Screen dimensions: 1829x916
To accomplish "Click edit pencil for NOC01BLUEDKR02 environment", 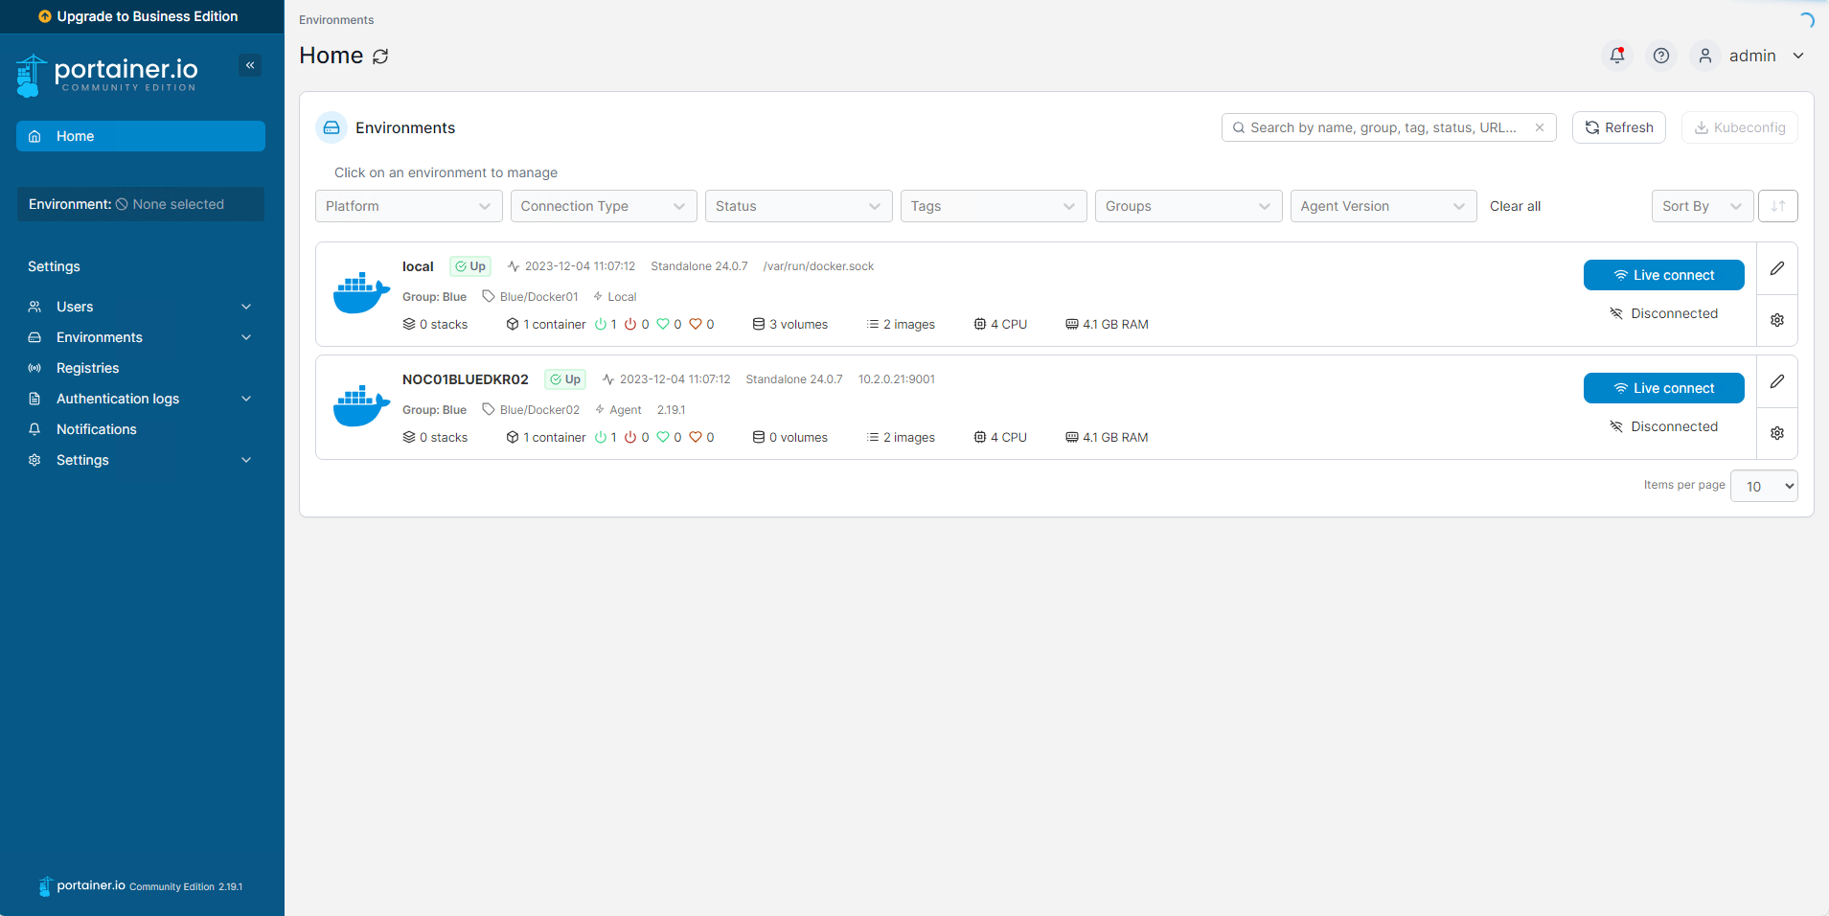I will pos(1776,381).
